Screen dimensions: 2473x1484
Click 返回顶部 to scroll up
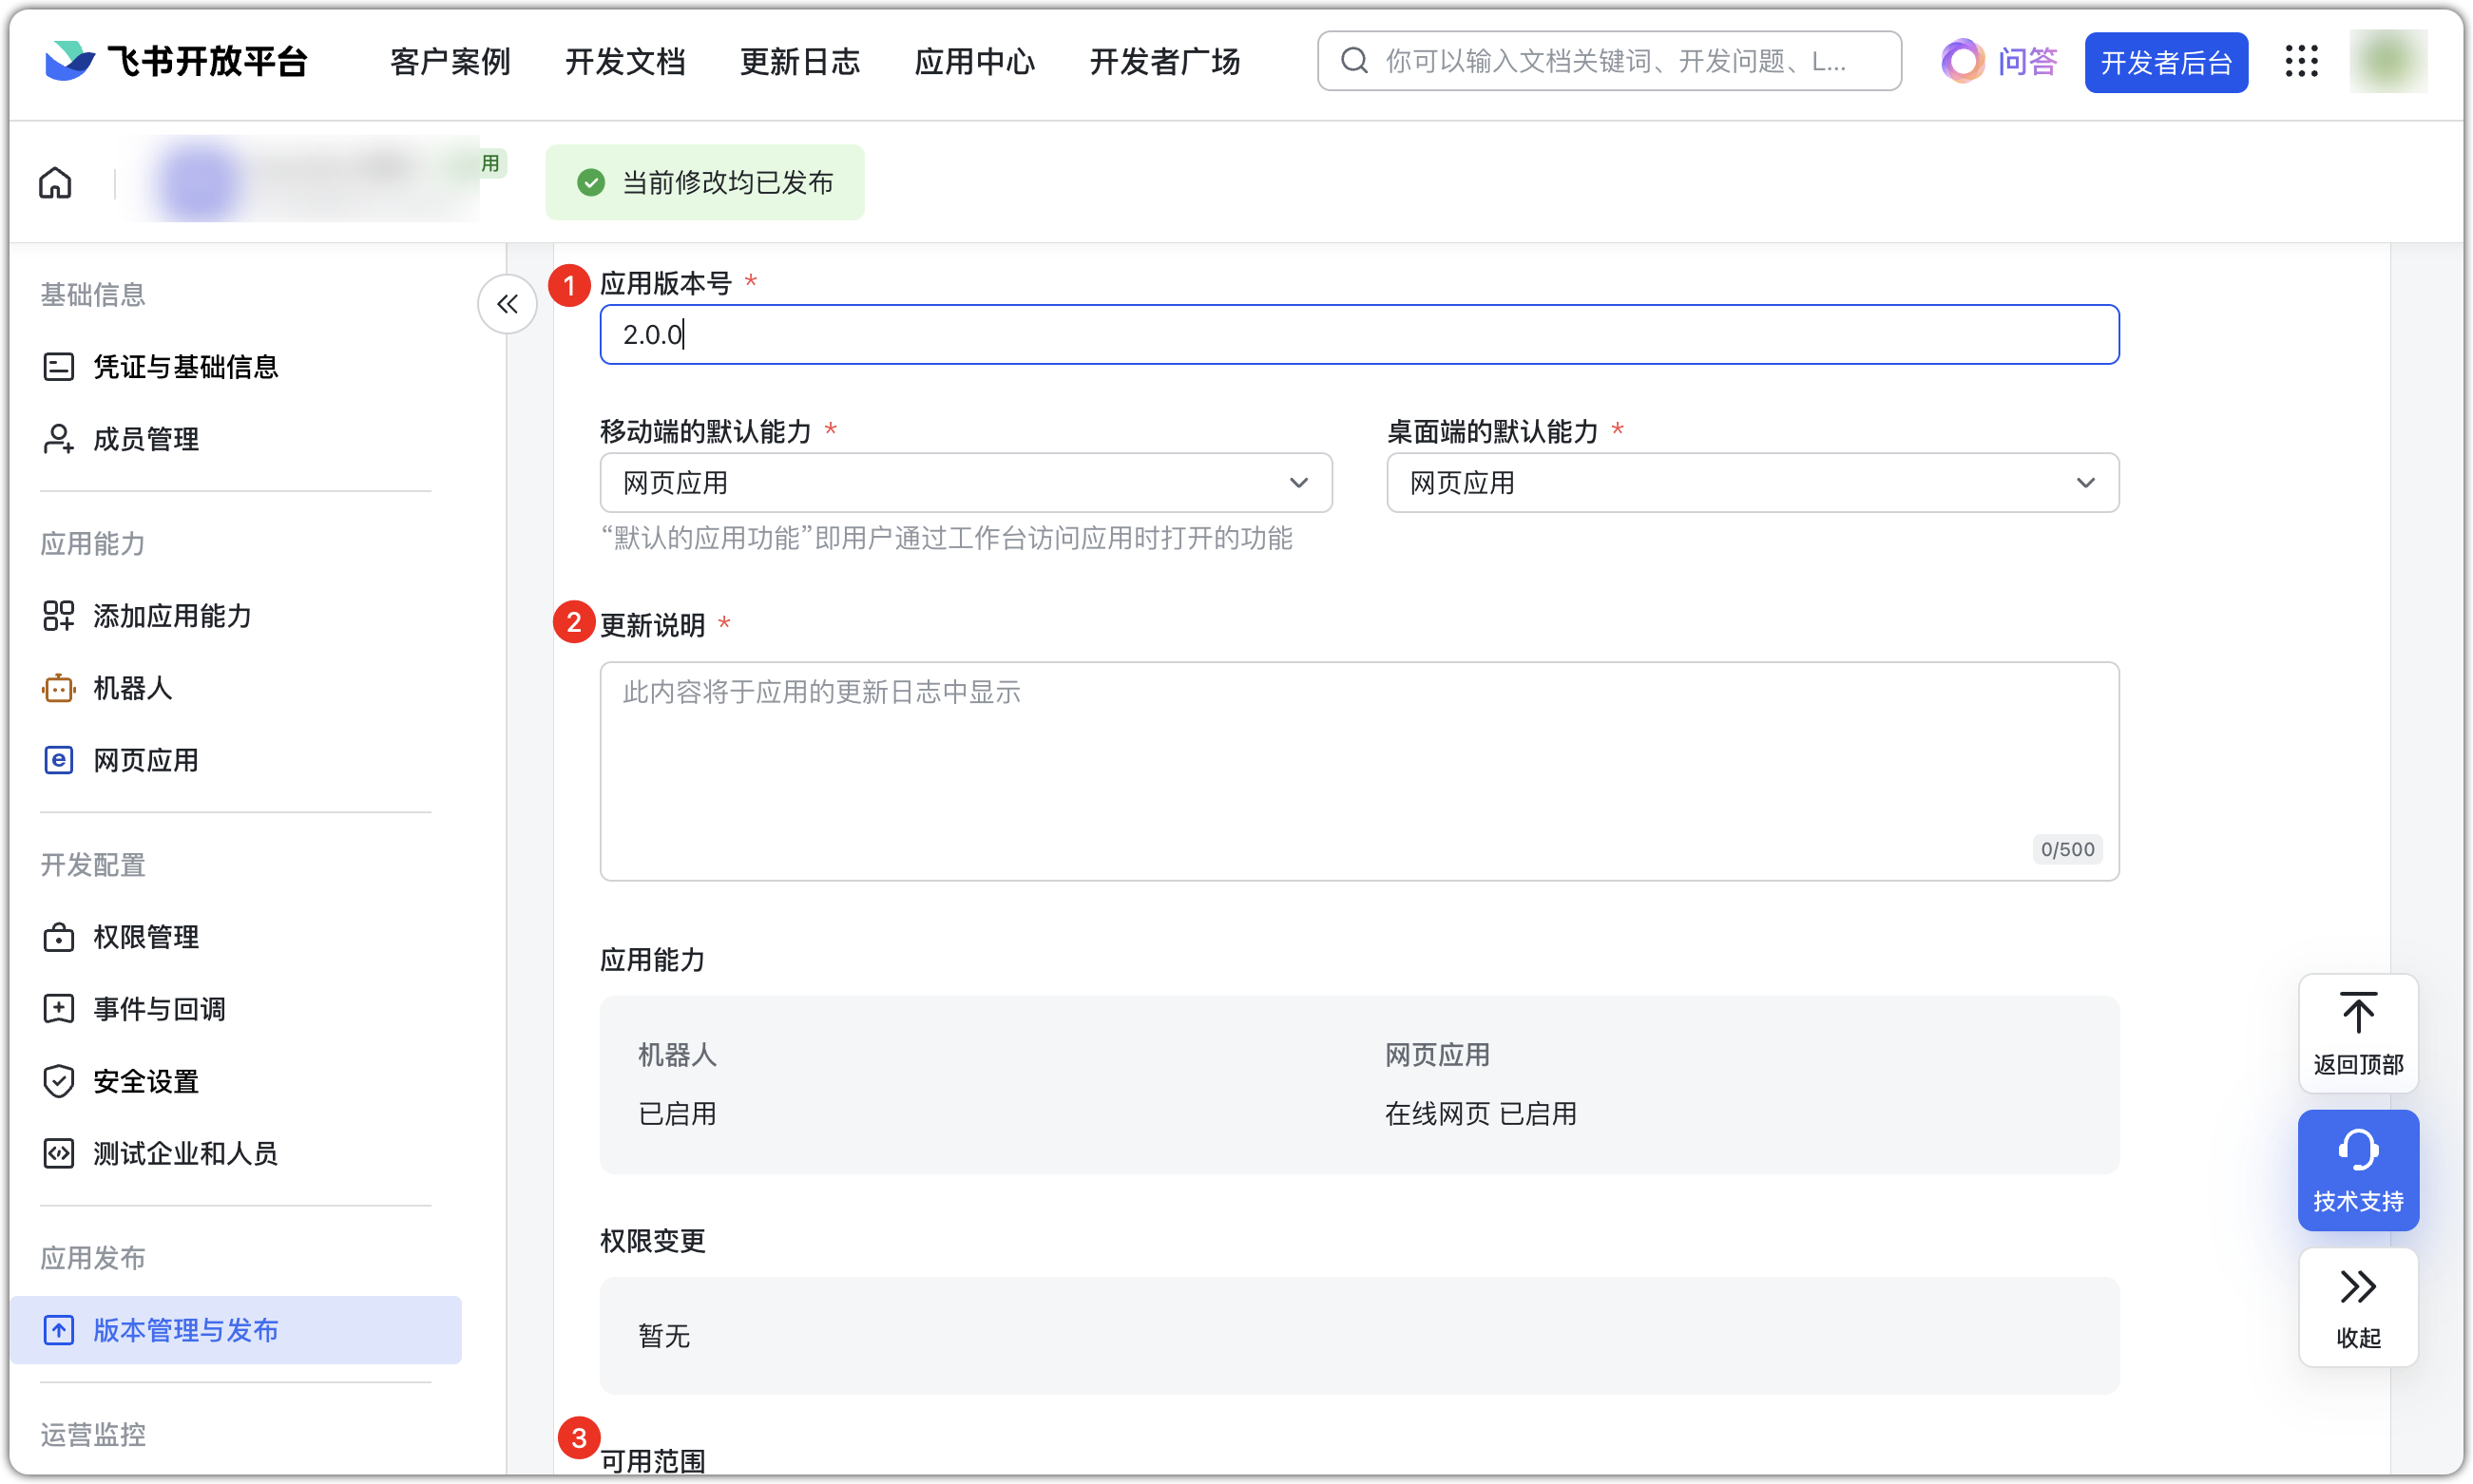[2358, 1033]
